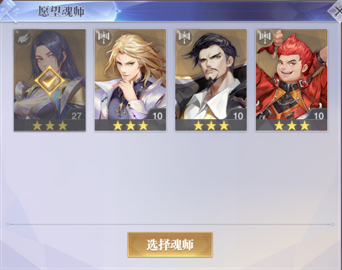Screen dimensions: 342x270
Task: Click the three stars under red-haired hero
Action: [292, 125]
